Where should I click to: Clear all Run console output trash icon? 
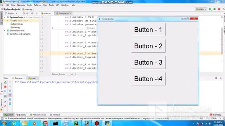pyautogui.click(x=10, y=104)
